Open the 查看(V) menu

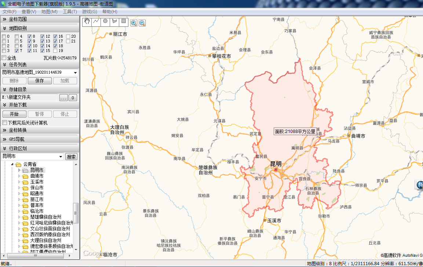coord(29,12)
